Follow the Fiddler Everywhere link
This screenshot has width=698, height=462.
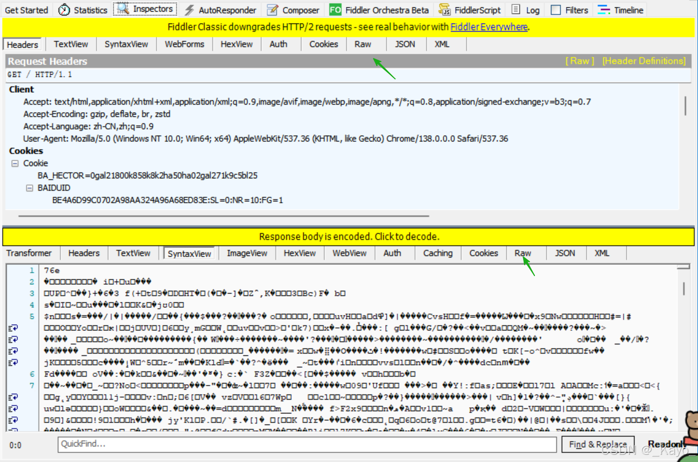click(489, 27)
